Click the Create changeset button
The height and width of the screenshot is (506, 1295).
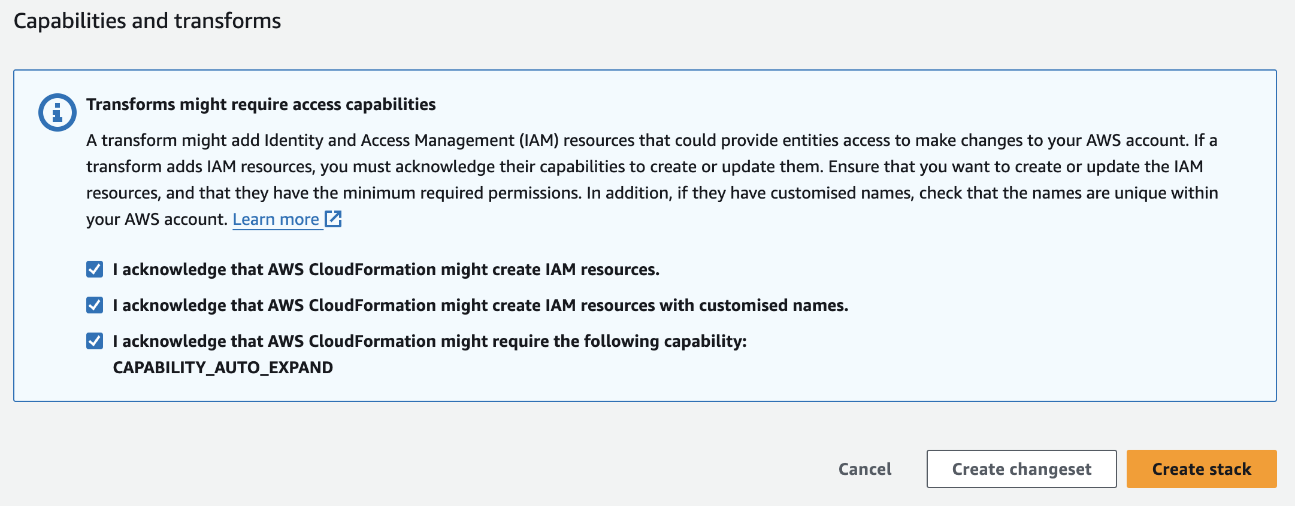click(x=1021, y=469)
